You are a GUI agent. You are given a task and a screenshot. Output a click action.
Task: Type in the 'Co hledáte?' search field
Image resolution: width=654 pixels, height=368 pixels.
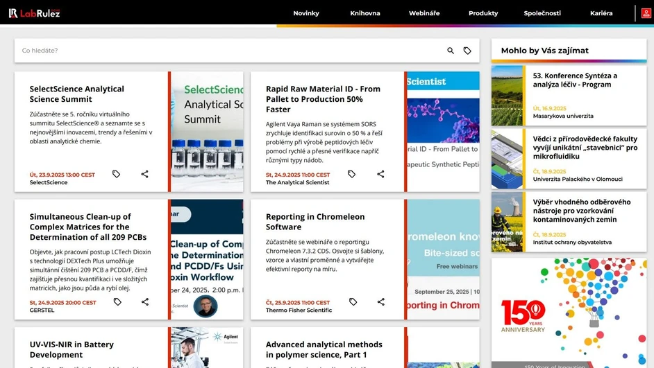pos(229,51)
